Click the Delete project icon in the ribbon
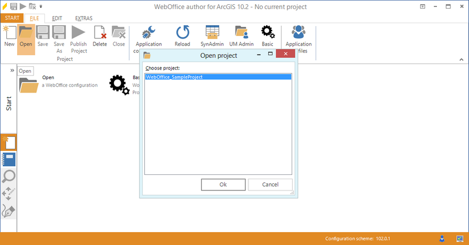Image resolution: width=469 pixels, height=245 pixels. coord(99,32)
